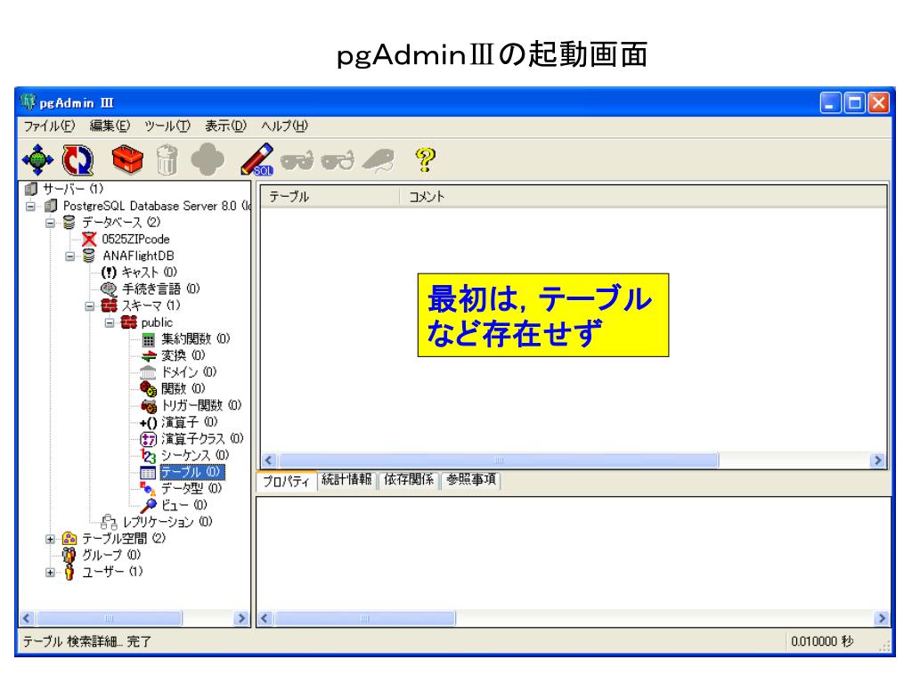Click the ビュー (0) view icon

pos(149,505)
